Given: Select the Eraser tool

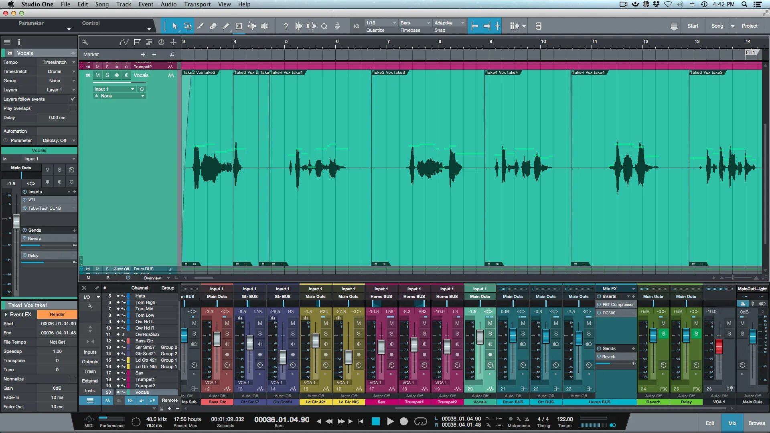Looking at the screenshot, I should [213, 26].
